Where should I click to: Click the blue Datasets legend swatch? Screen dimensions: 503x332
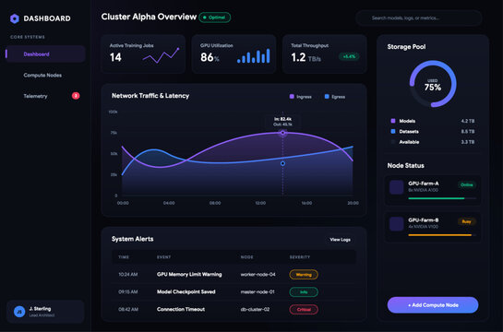(393, 131)
